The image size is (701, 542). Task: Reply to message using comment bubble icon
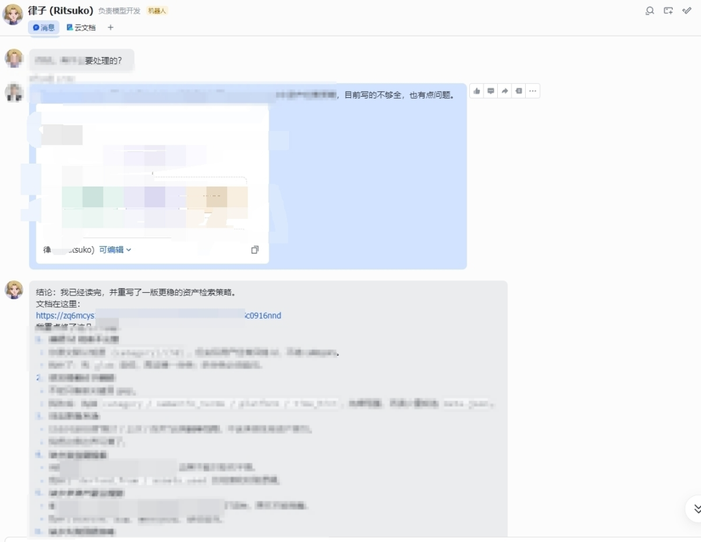click(491, 91)
